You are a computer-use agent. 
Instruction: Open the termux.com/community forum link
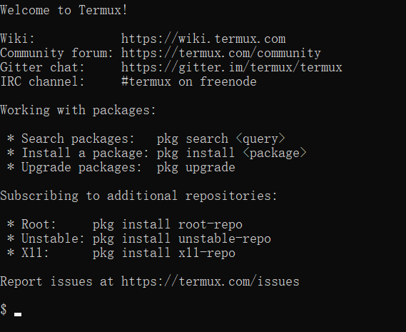(221, 53)
